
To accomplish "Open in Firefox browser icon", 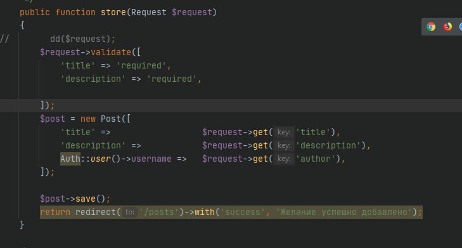I will 447,27.
